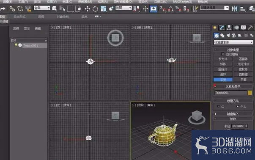Switch to the Display panel tab

[244, 28]
